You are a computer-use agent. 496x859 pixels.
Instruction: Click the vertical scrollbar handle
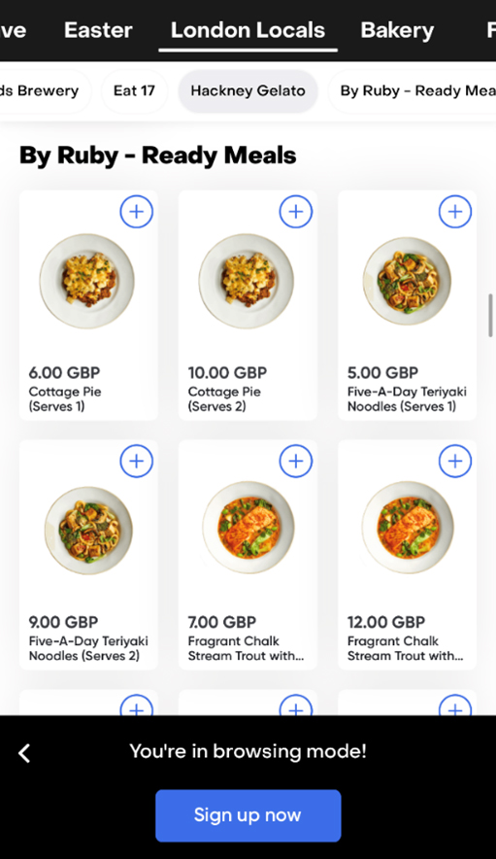click(490, 315)
